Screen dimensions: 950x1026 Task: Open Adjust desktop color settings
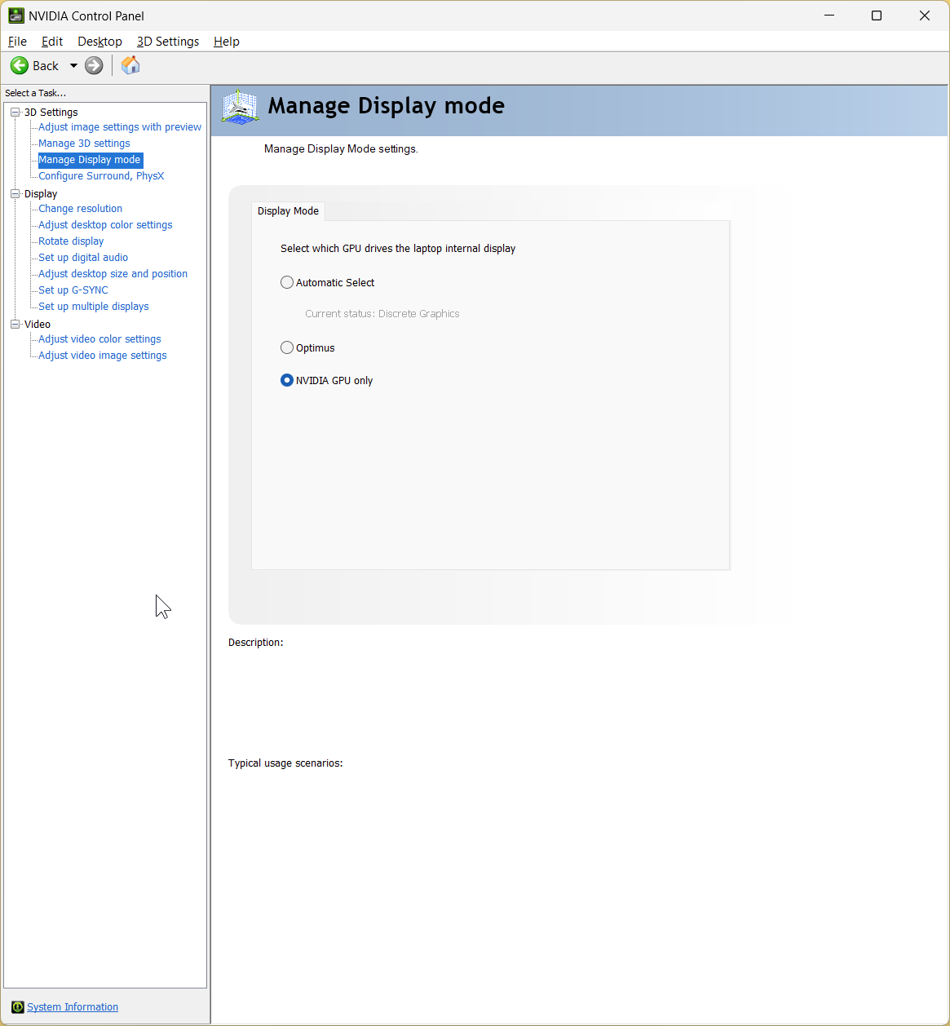[x=105, y=225]
